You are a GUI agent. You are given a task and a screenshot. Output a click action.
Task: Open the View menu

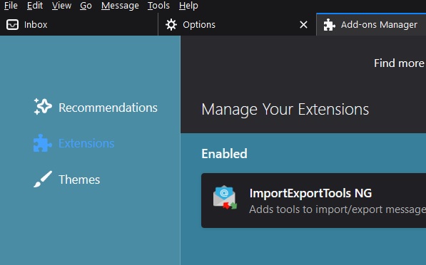tap(61, 6)
